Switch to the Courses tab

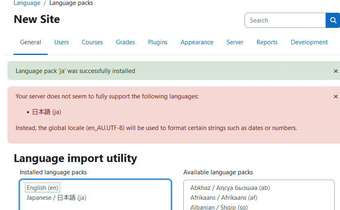[92, 42]
